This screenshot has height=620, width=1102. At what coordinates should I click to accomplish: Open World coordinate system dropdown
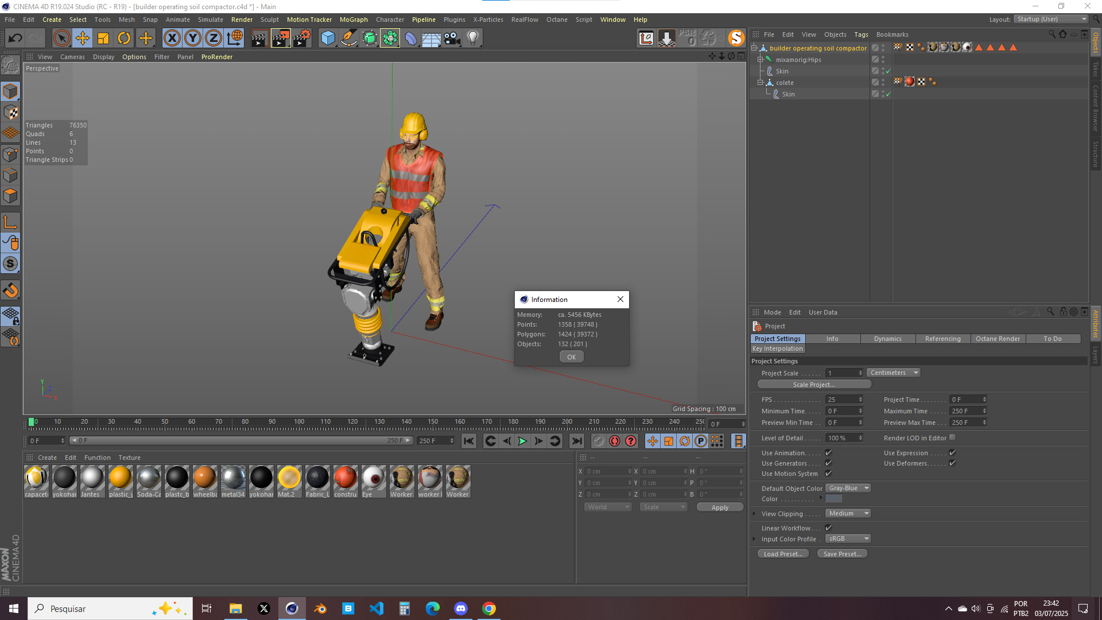tap(608, 507)
